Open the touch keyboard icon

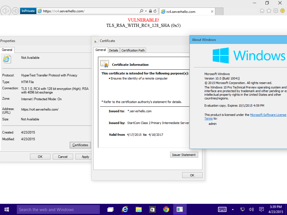click(x=222, y=209)
